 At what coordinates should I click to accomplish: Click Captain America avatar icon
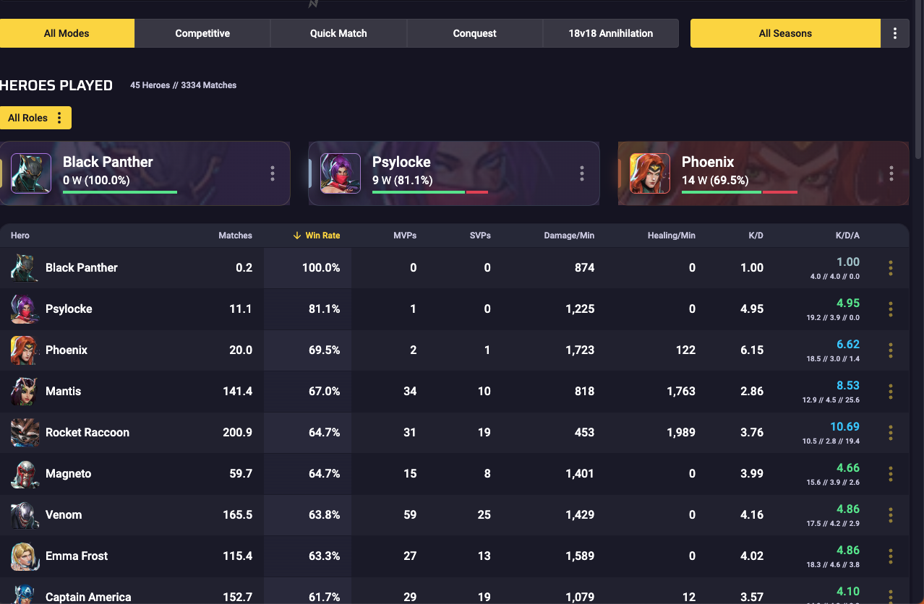click(x=25, y=595)
